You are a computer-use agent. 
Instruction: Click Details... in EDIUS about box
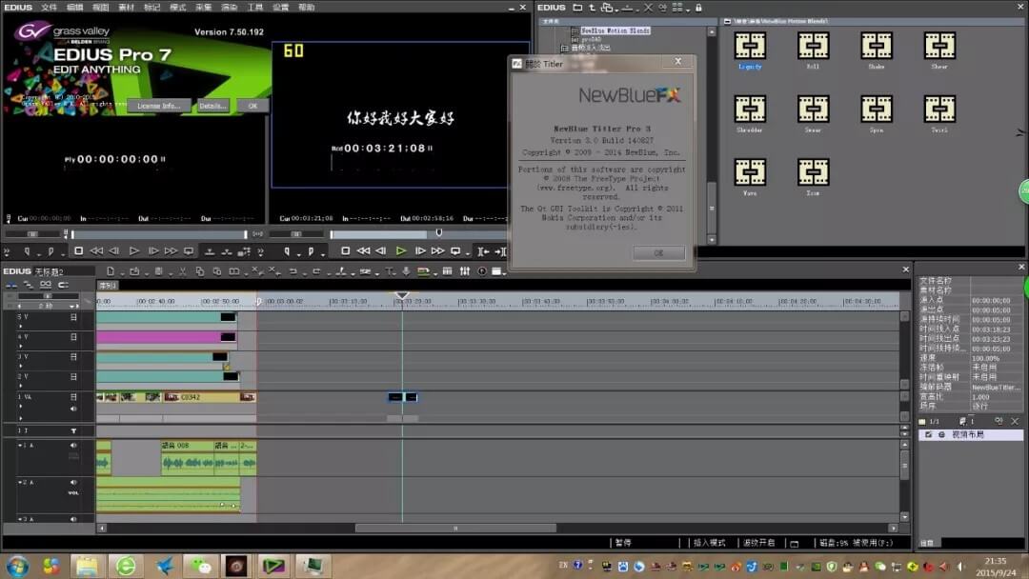pos(212,106)
